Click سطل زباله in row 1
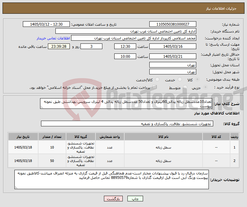The width and height of the screenshot is (247, 207). point(163,147)
